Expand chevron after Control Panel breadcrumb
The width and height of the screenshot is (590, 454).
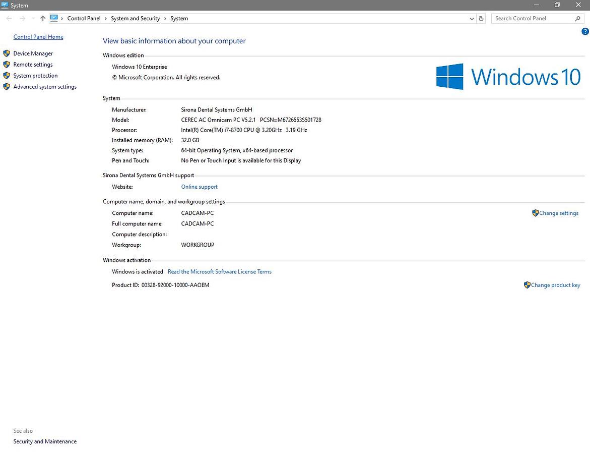pos(106,19)
